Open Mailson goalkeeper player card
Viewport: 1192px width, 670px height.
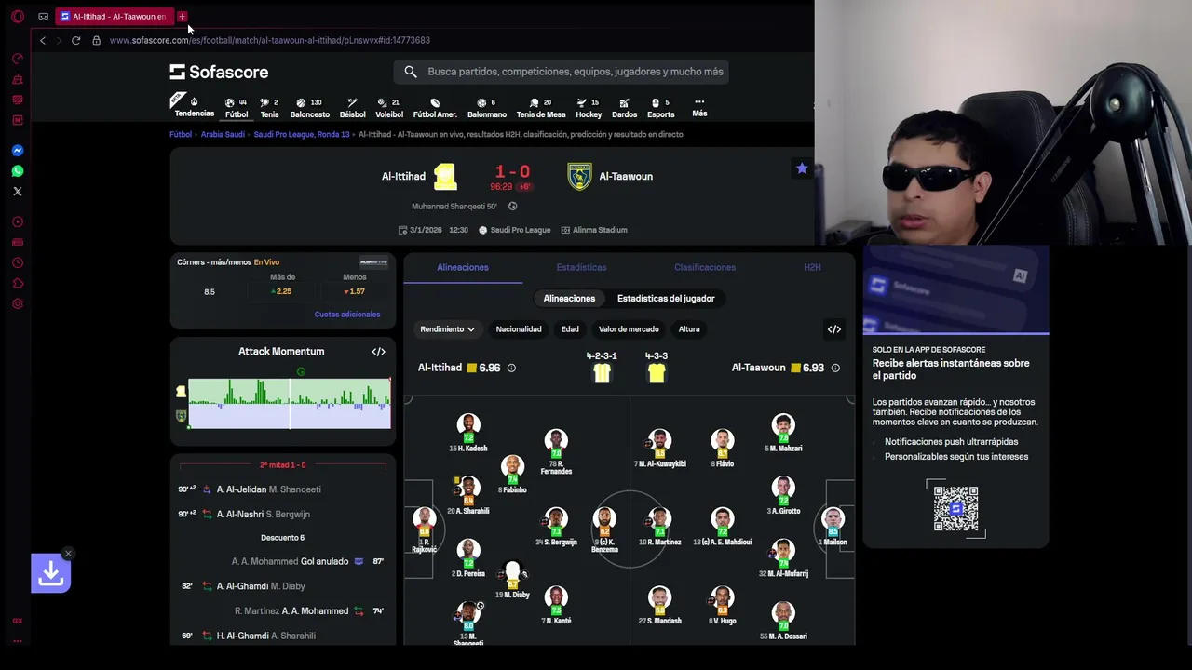tap(833, 527)
